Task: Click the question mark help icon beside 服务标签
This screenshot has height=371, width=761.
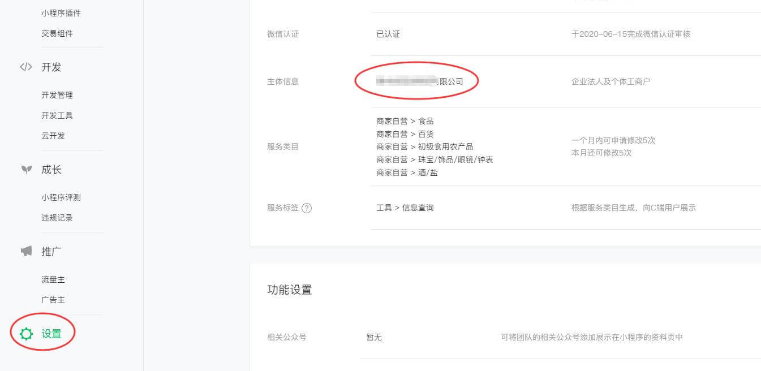Action: point(307,208)
